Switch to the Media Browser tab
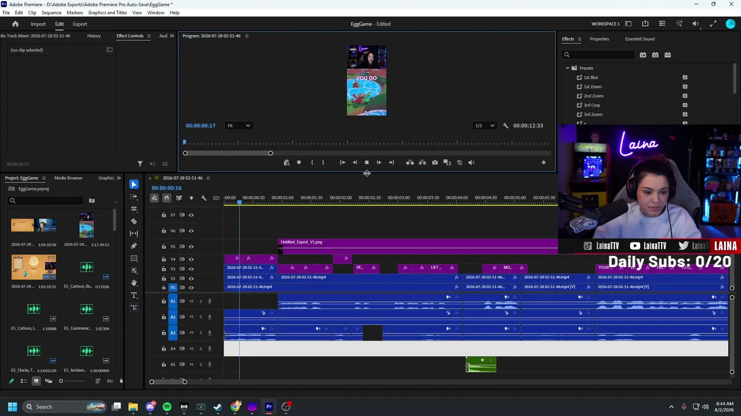This screenshot has height=416, width=741. pyautogui.click(x=68, y=178)
